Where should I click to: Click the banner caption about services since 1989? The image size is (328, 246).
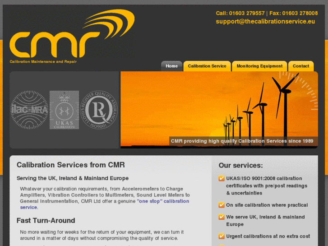[x=242, y=141]
